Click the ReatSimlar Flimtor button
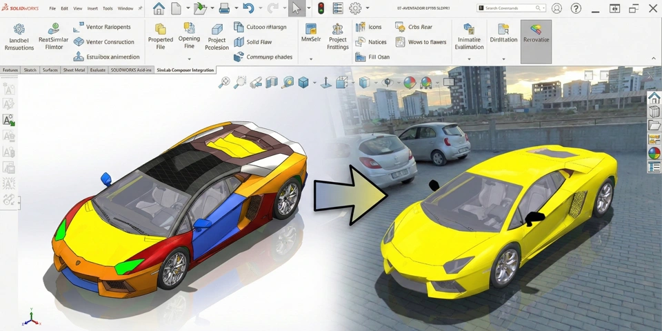 coord(54,37)
